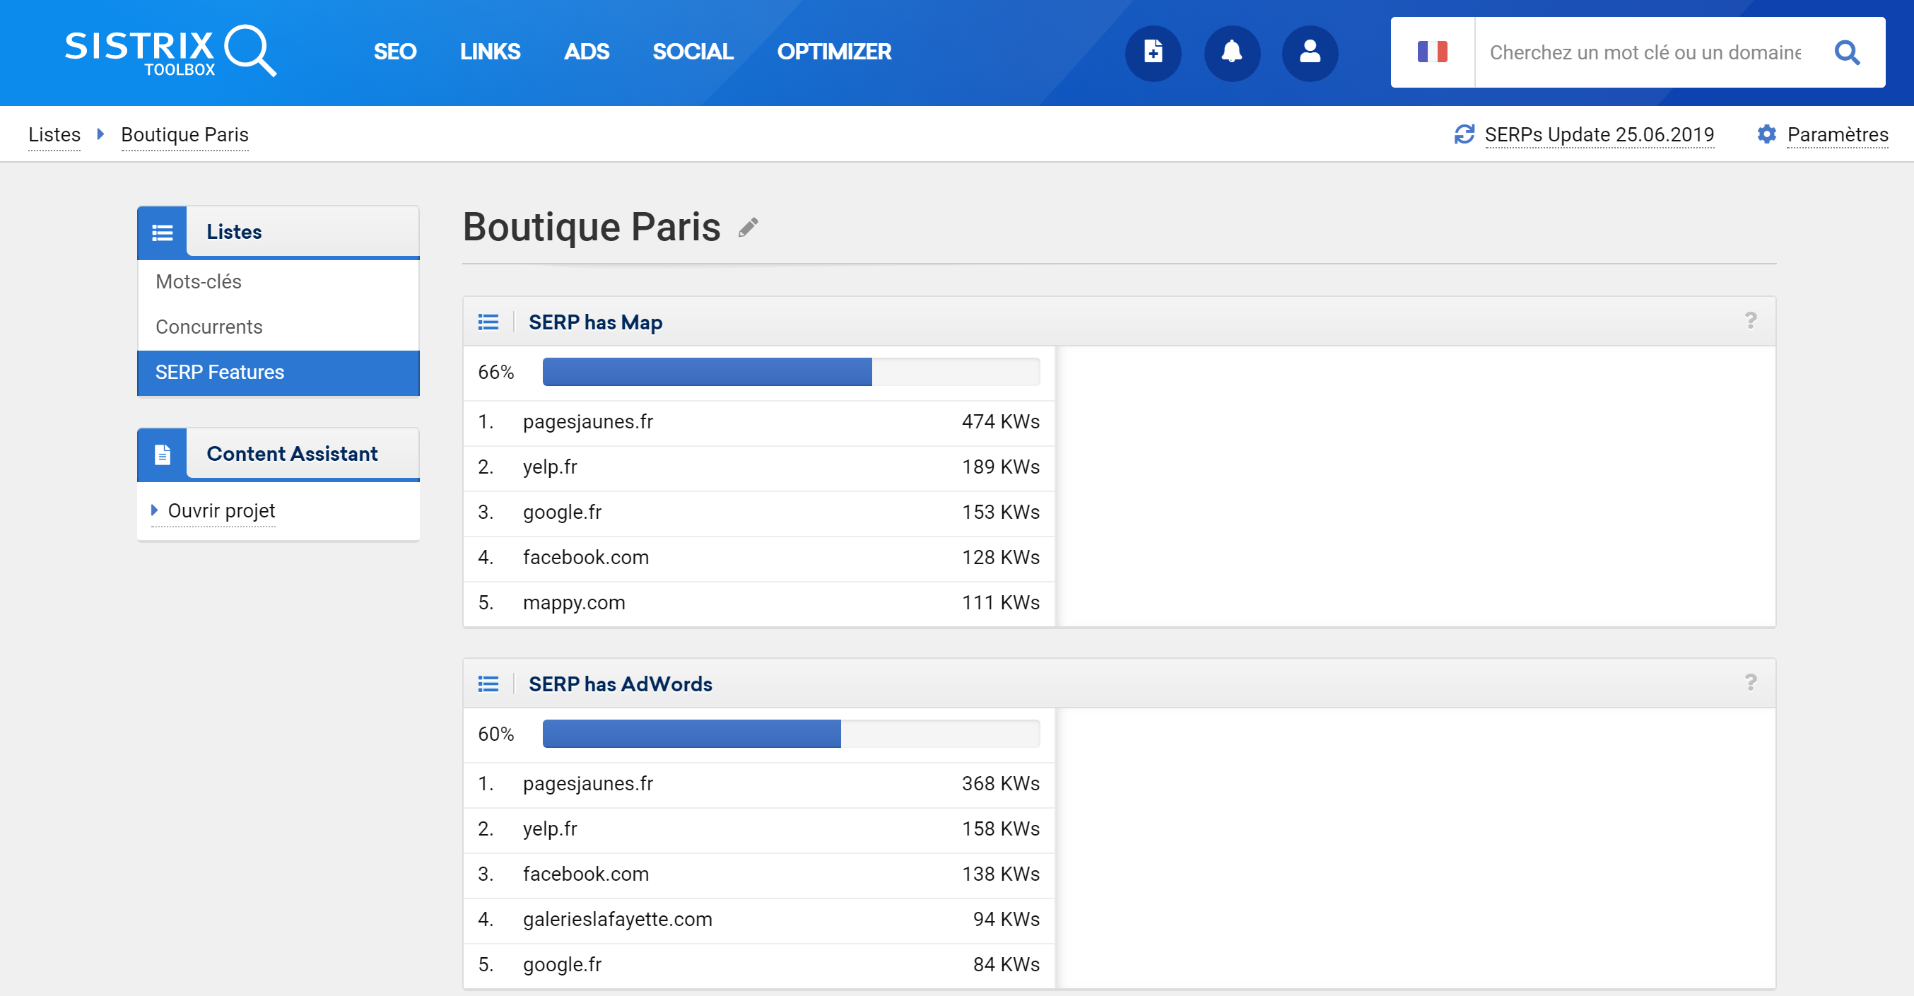Click the SERP has AdWords heading
This screenshot has width=1914, height=996.
(x=621, y=684)
